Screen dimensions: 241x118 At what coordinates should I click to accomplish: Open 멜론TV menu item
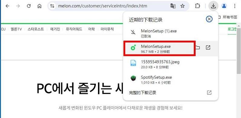16,29
